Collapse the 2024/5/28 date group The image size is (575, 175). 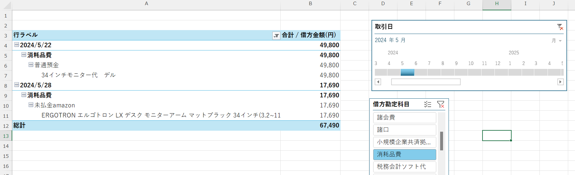coord(16,85)
